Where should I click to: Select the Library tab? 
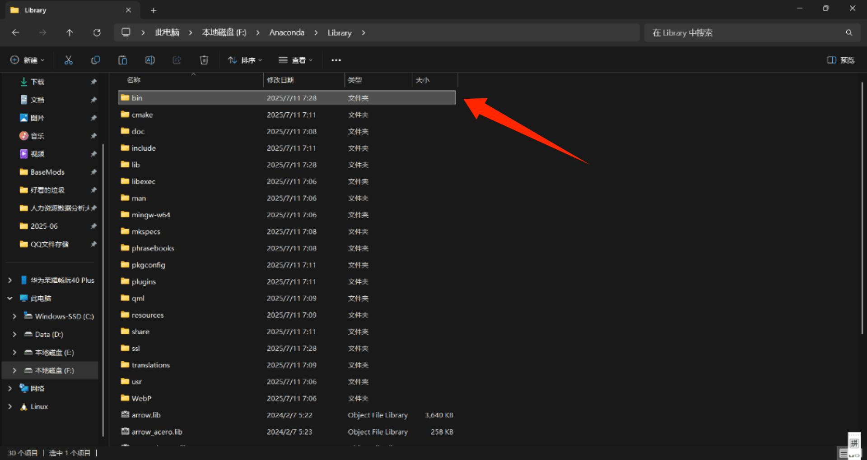point(72,10)
